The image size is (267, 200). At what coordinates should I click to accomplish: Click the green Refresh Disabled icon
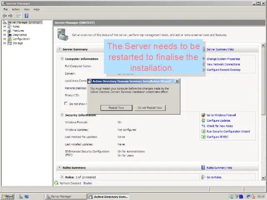(x=56, y=183)
